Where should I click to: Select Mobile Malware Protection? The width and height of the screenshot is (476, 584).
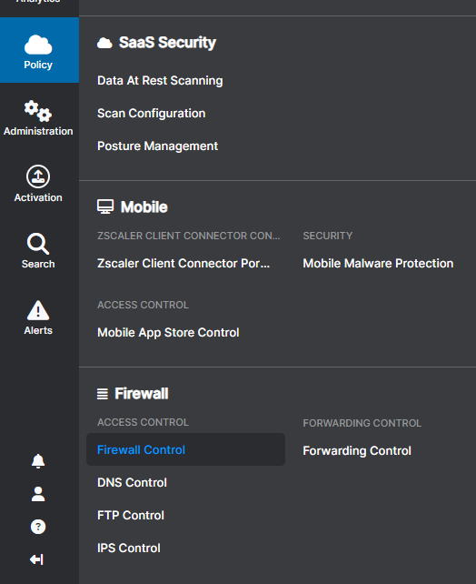378,263
